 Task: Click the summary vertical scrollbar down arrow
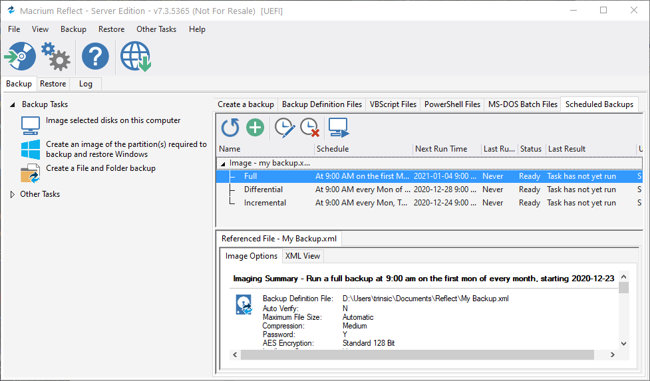[624, 343]
